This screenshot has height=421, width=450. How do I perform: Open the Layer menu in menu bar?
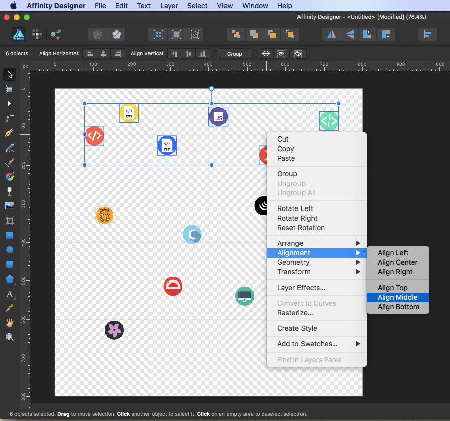pos(169,6)
